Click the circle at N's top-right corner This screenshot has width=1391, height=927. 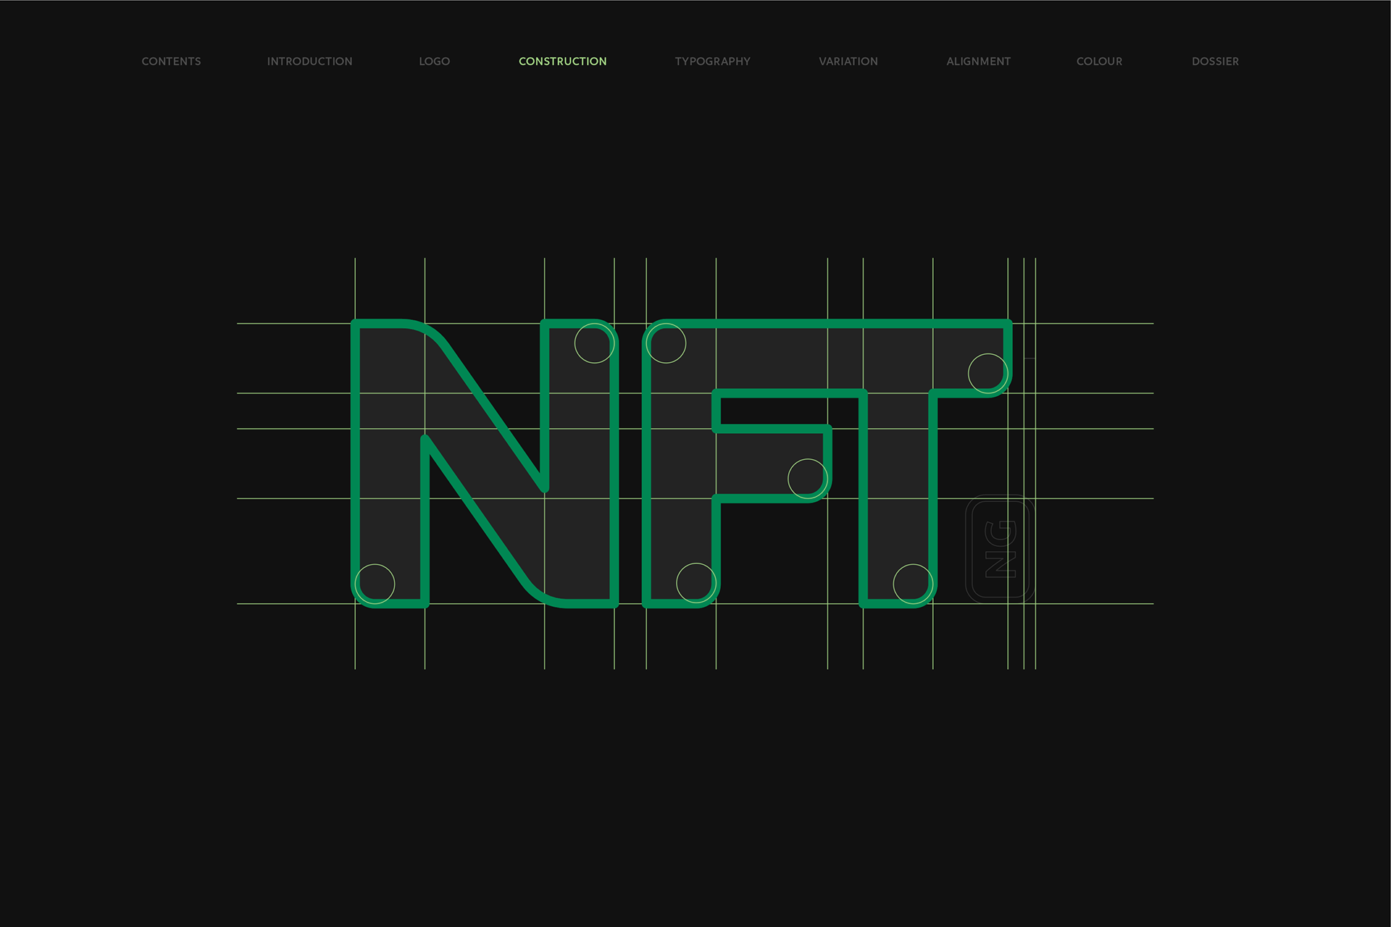pyautogui.click(x=595, y=343)
